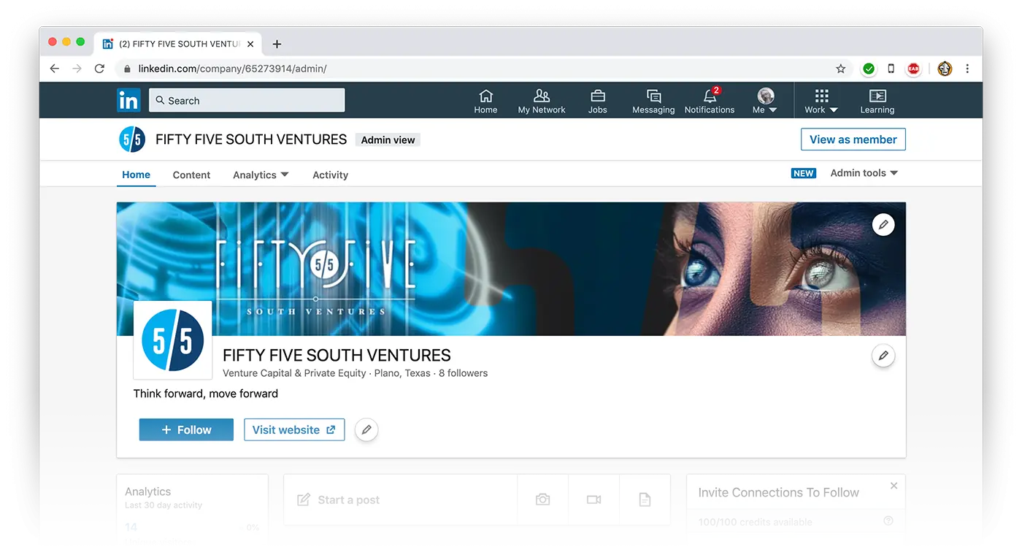Click the large 5/5 company logo thumbnail
Image resolution: width=1022 pixels, height=547 pixels.
[173, 340]
